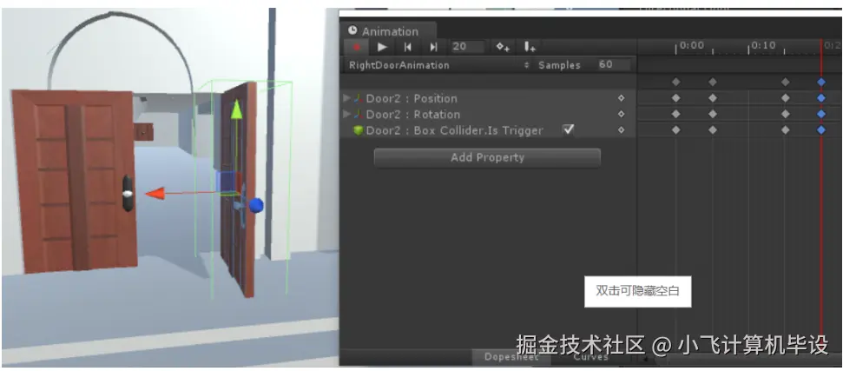Open the RightDoorAnimation clip dropdown
The image size is (843, 371).
click(438, 65)
